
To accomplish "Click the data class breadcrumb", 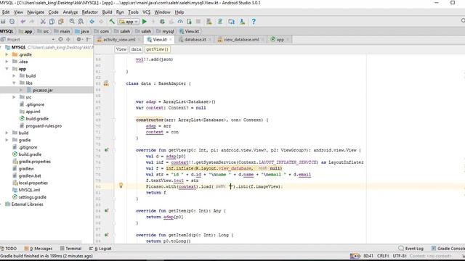I will [136, 49].
